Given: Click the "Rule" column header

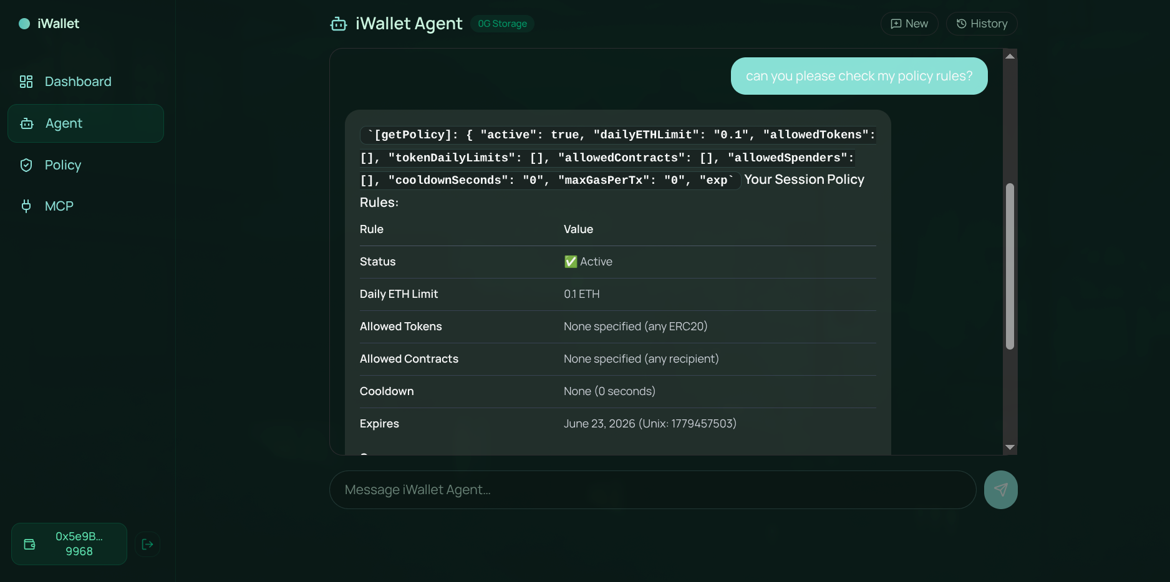Looking at the screenshot, I should [x=372, y=229].
